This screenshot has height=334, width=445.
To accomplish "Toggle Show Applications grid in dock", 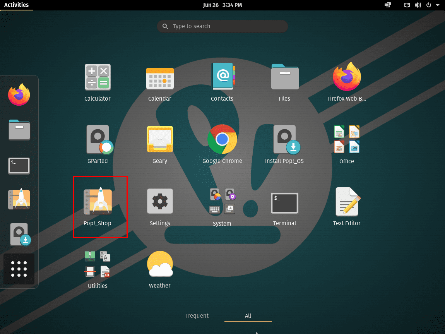I will coord(19,269).
